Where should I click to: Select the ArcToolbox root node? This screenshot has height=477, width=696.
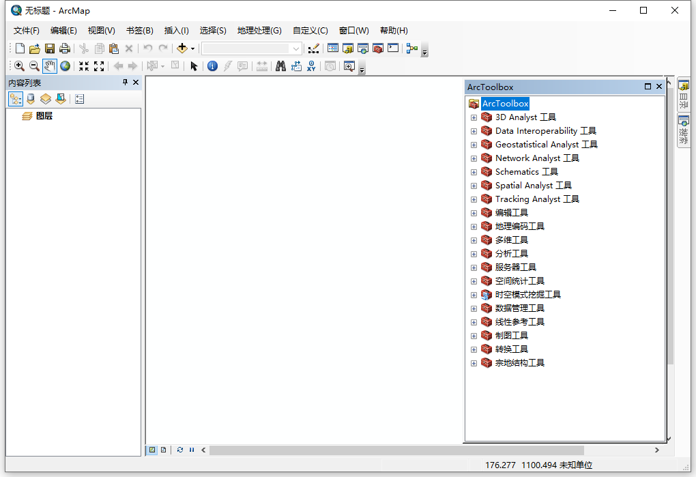tap(505, 104)
